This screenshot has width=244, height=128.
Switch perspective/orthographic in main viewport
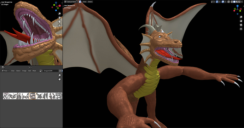point(241,29)
